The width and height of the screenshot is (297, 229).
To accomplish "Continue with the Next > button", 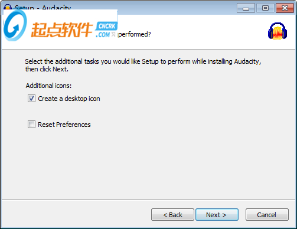I will tap(217, 215).
